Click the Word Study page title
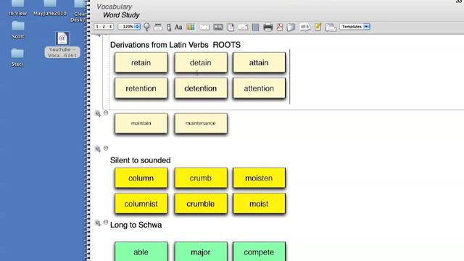This screenshot has width=464, height=261. 121,15
